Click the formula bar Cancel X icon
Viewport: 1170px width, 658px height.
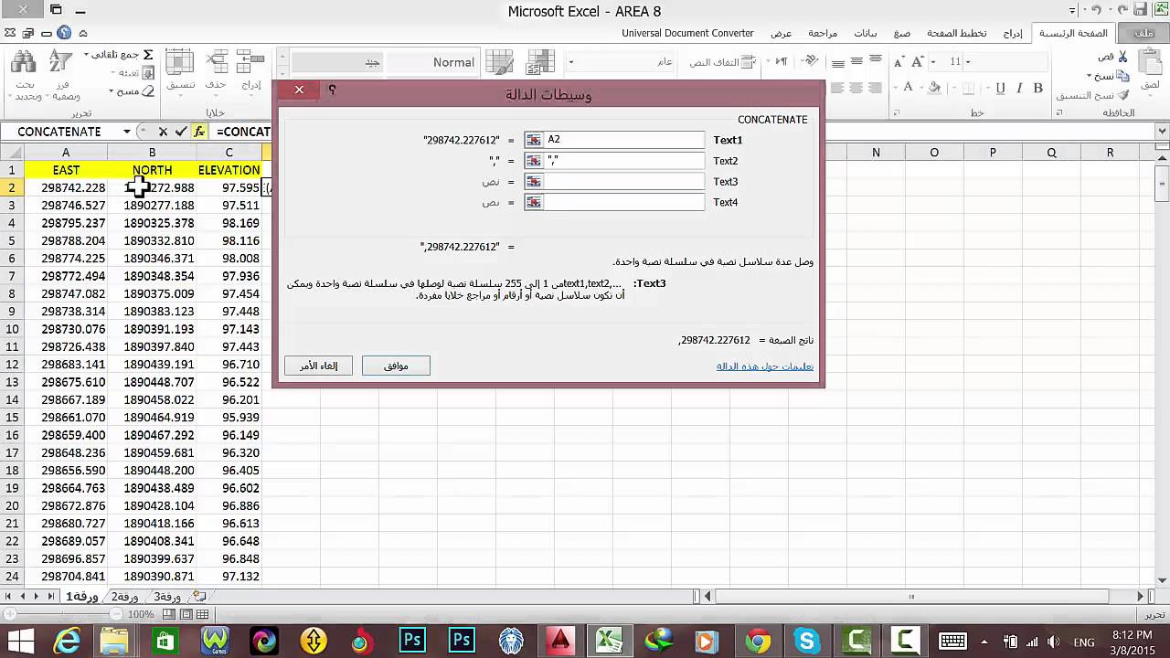pyautogui.click(x=163, y=132)
